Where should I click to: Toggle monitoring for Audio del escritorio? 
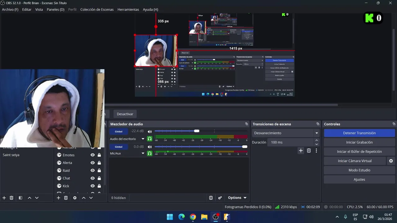150,139
